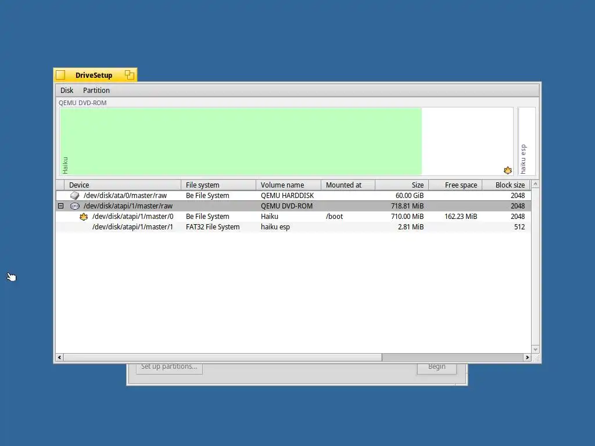Click the vertical scrollbar down arrow

coord(535,349)
